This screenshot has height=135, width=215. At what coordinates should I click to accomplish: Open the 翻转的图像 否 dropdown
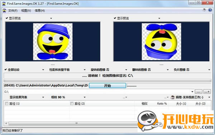[168, 70]
